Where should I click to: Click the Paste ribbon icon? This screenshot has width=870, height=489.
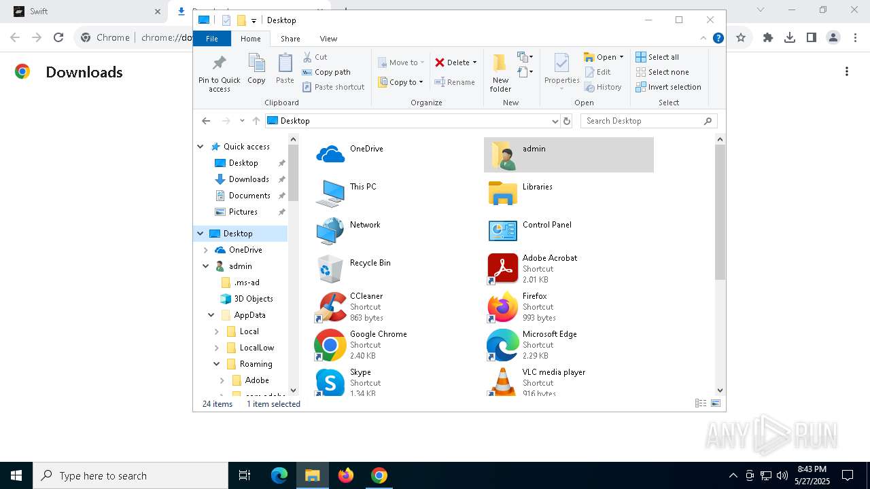coord(285,70)
